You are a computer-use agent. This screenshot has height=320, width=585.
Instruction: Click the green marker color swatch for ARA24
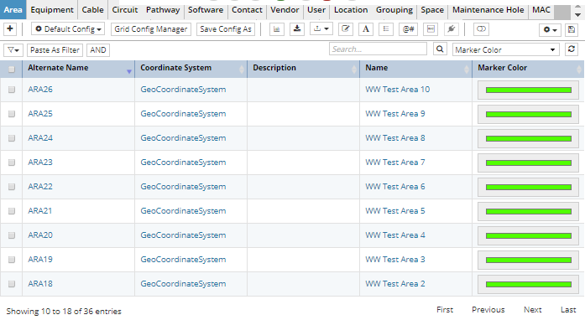point(528,138)
